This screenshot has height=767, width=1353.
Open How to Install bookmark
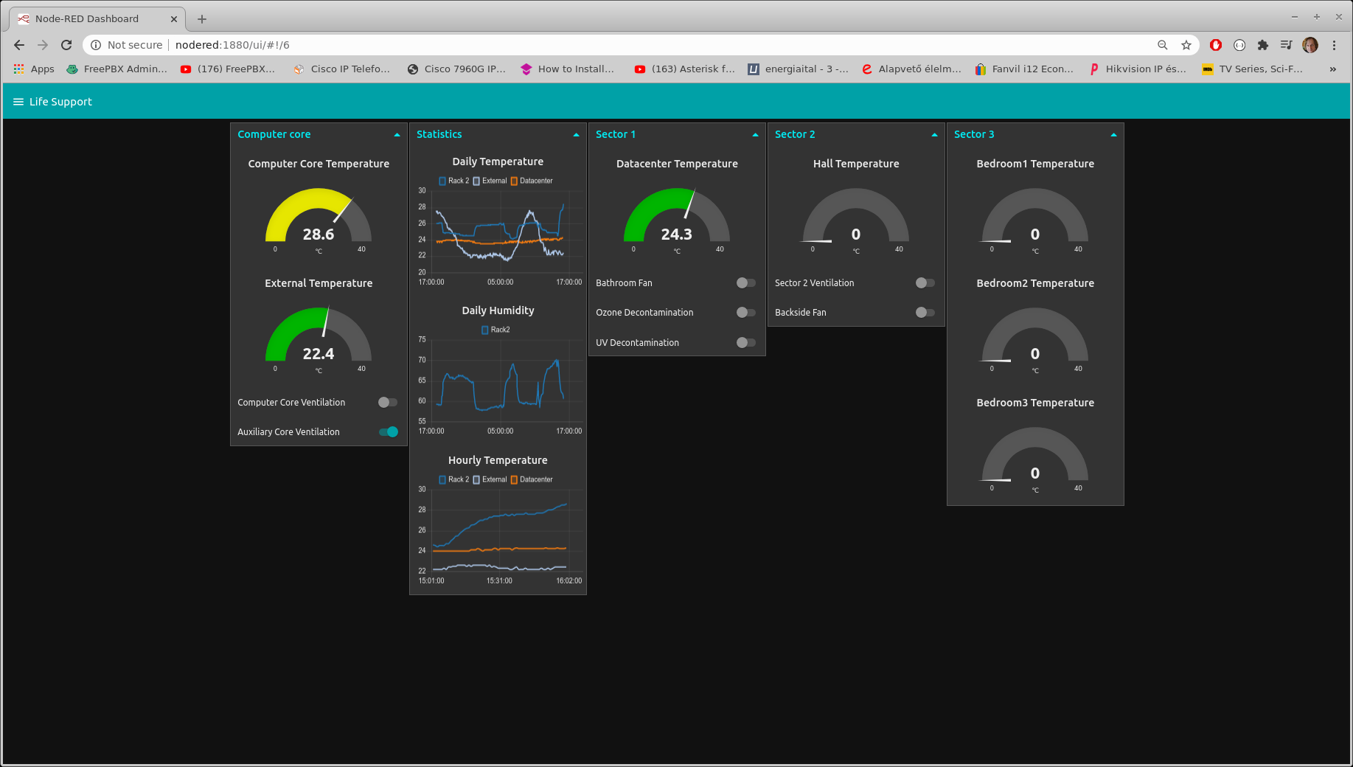568,69
